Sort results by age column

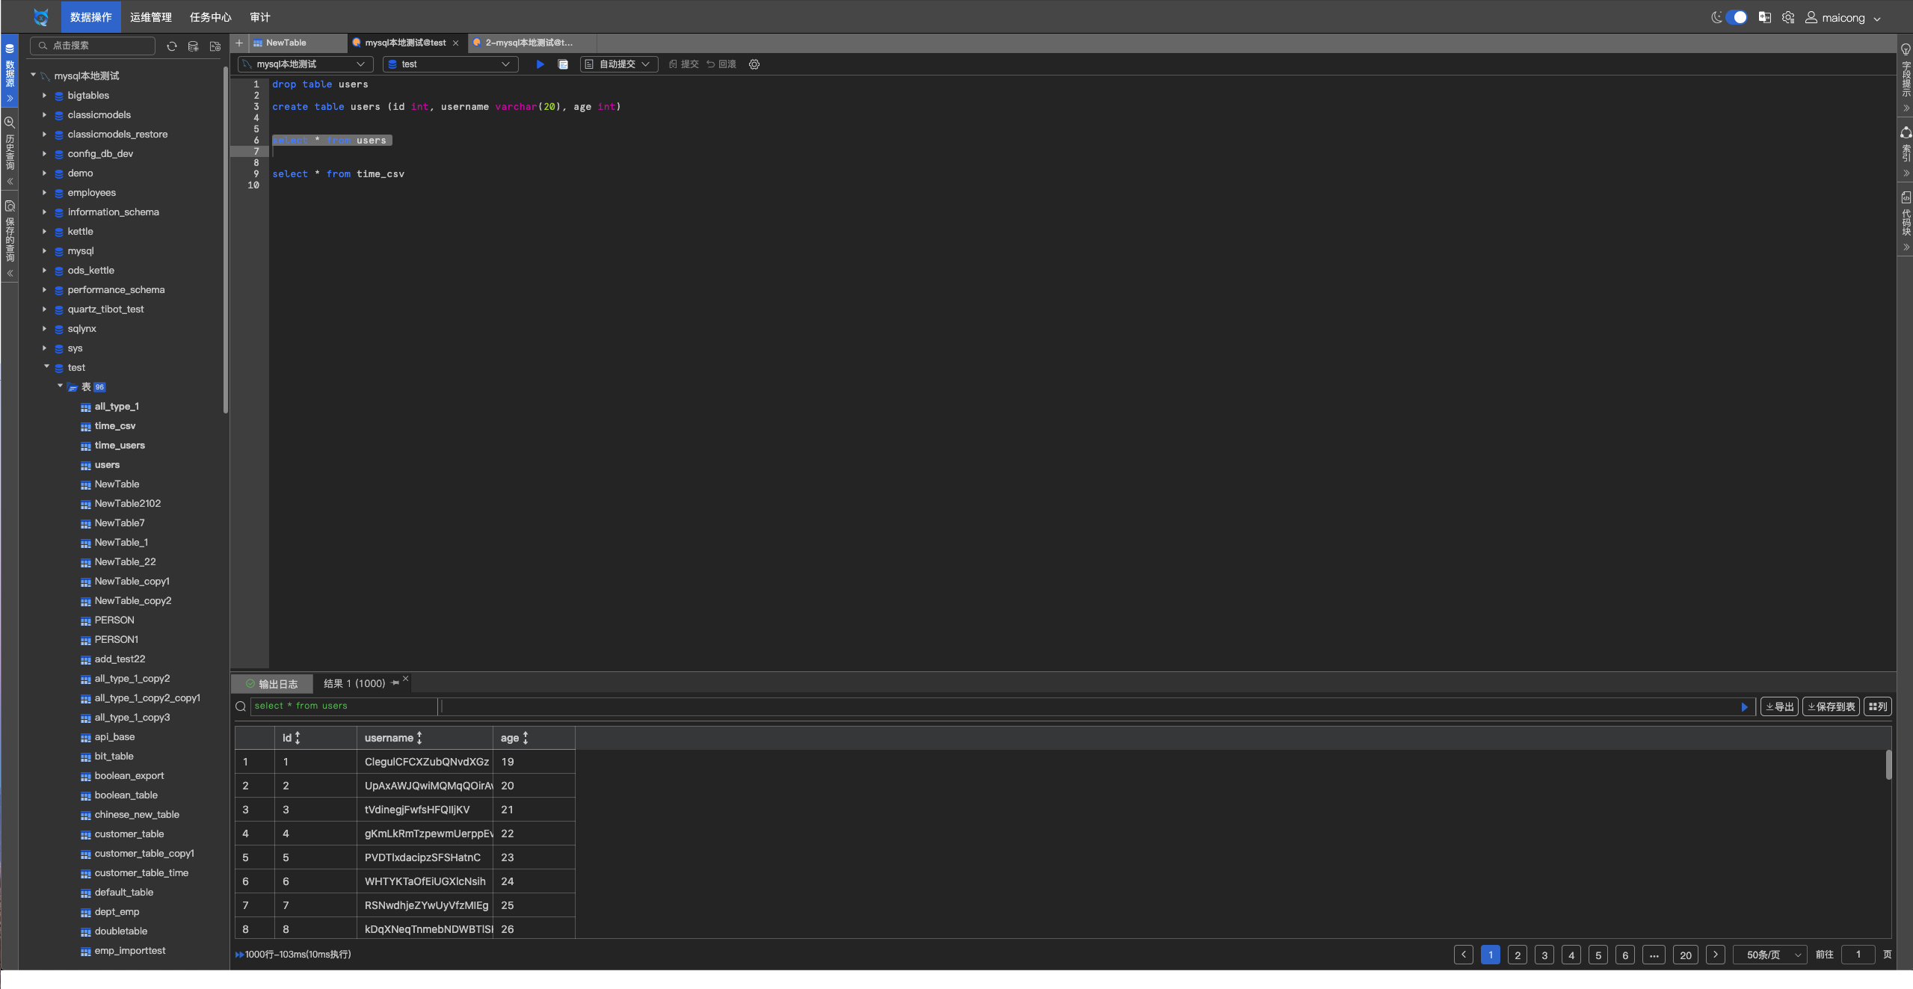click(526, 738)
